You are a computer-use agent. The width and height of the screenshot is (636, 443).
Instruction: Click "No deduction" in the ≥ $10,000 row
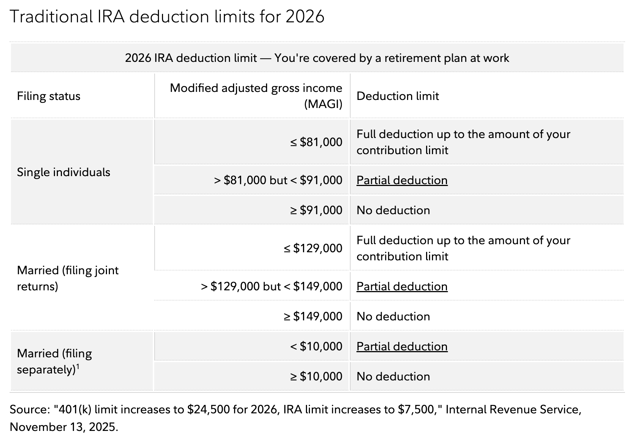point(393,376)
